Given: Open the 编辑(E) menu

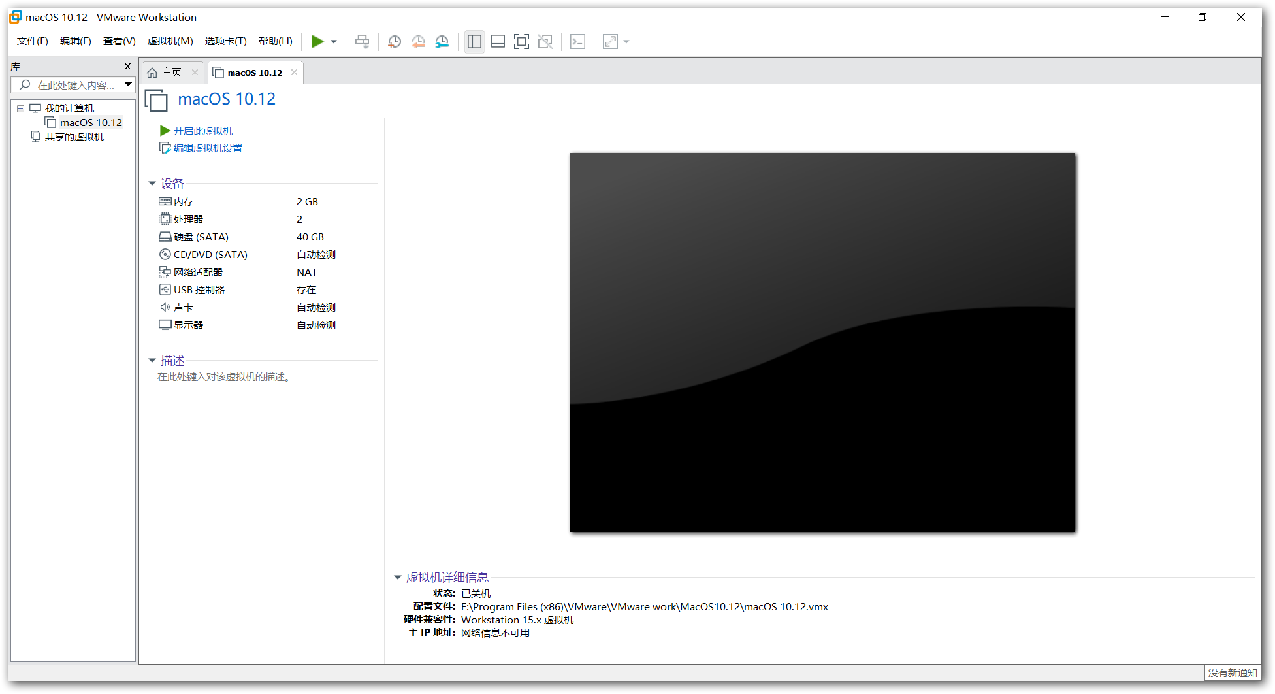Looking at the screenshot, I should 75,41.
